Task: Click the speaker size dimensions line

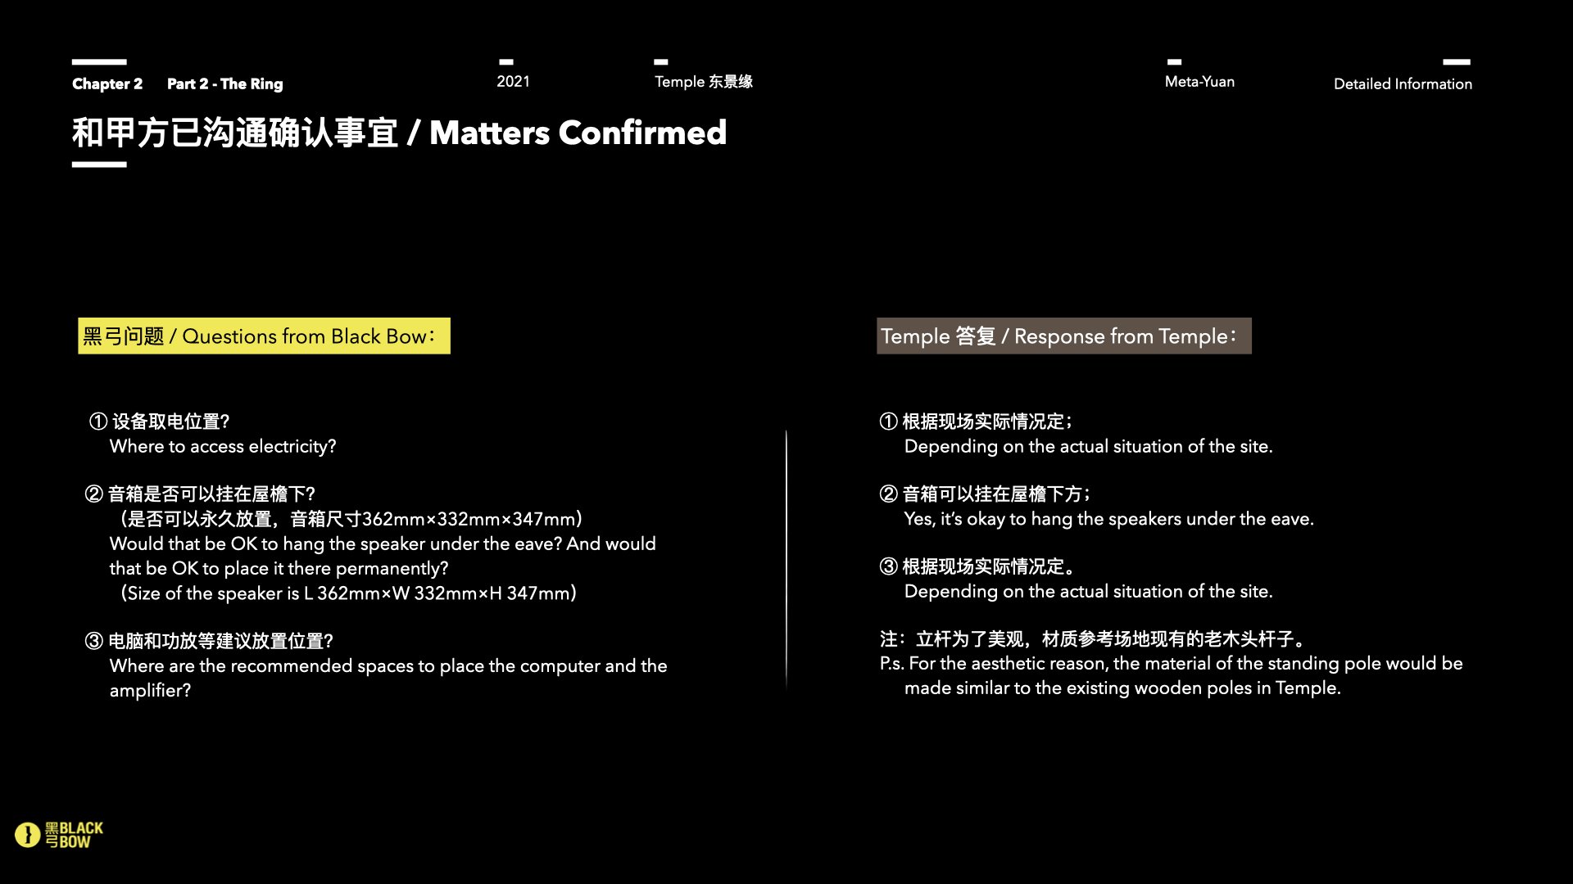Action: click(348, 593)
